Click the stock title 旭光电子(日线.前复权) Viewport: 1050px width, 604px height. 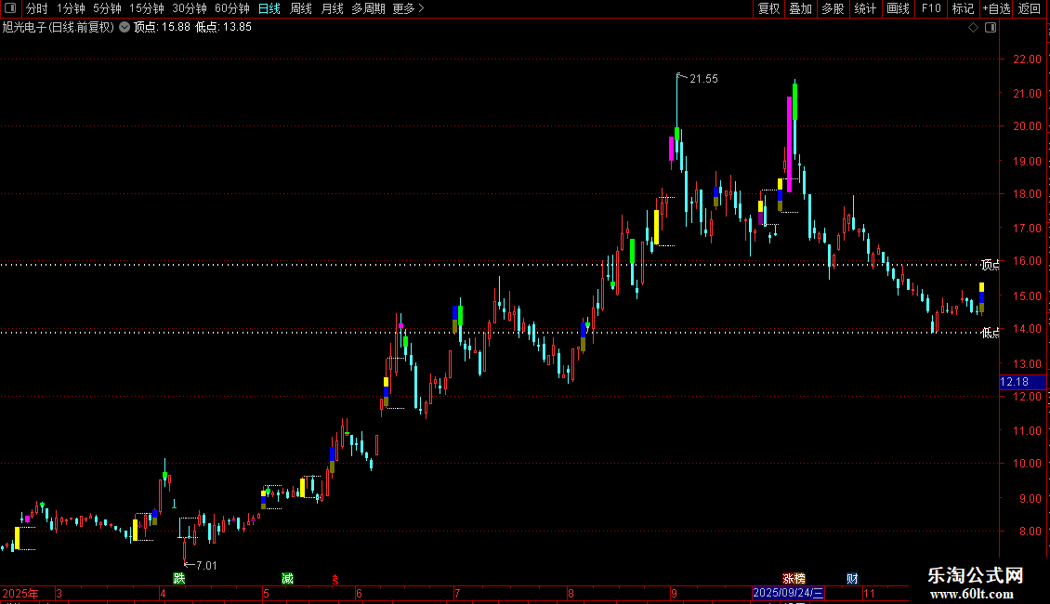pyautogui.click(x=59, y=28)
